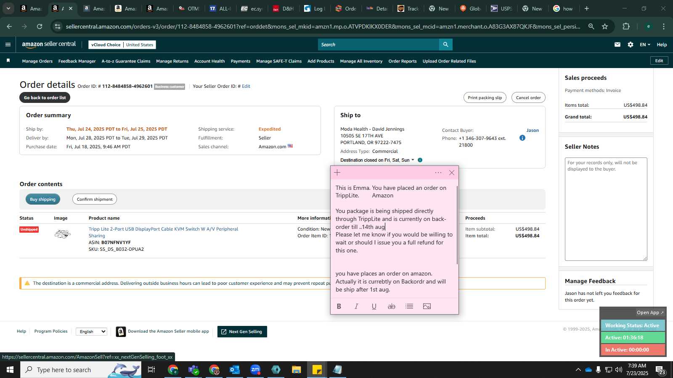The height and width of the screenshot is (378, 673).
Task: Open Sticky Notes in taskbar
Action: [317, 370]
